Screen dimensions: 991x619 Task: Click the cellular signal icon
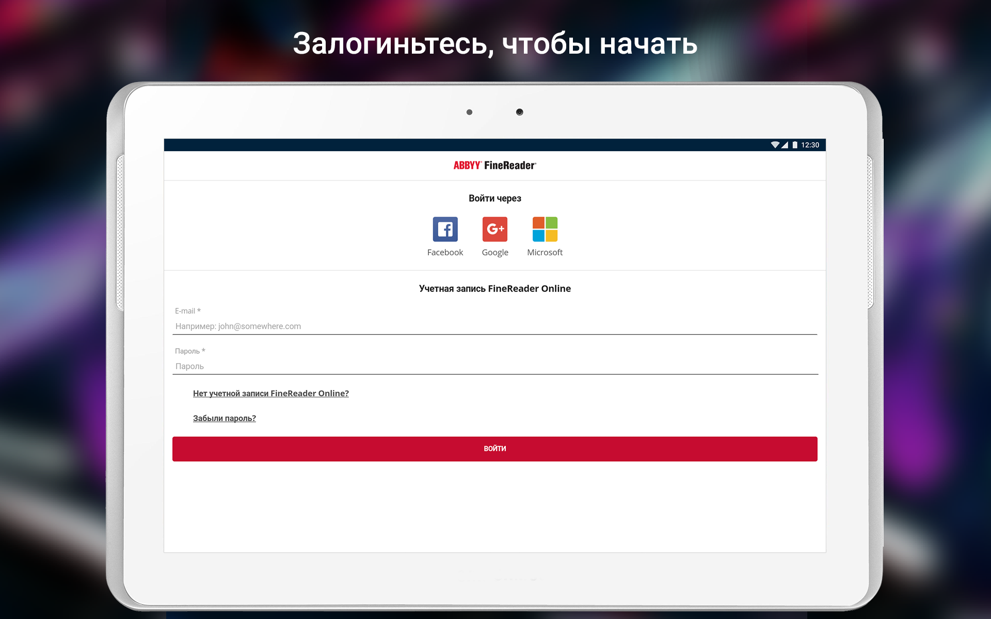click(x=785, y=145)
